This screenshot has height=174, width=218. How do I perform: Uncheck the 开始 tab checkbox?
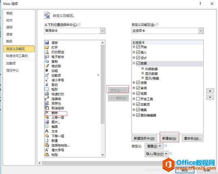click(138, 47)
